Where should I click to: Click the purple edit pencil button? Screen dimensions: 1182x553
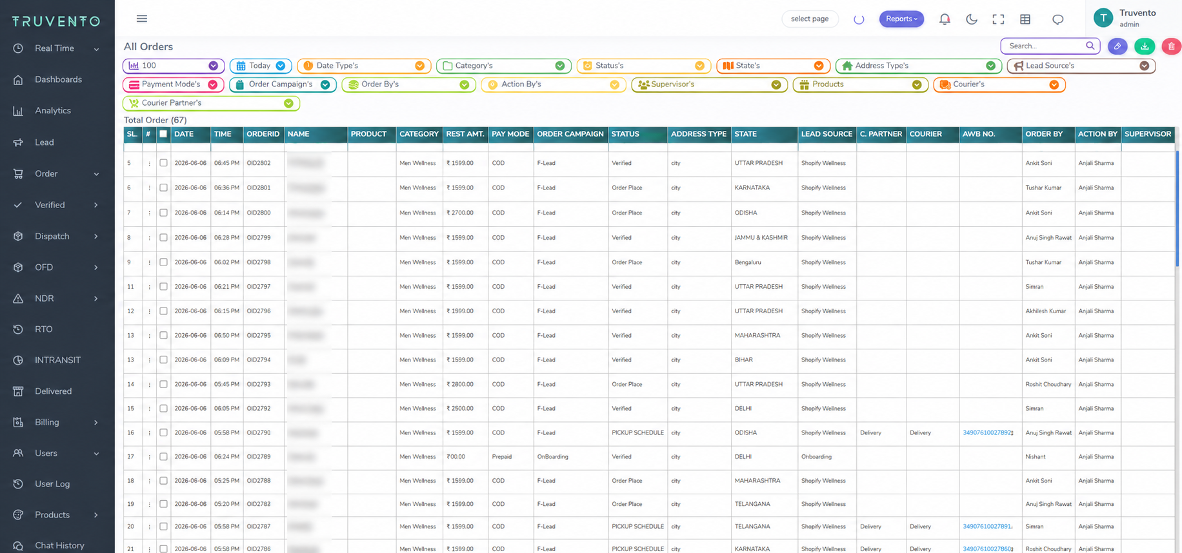tap(1117, 46)
